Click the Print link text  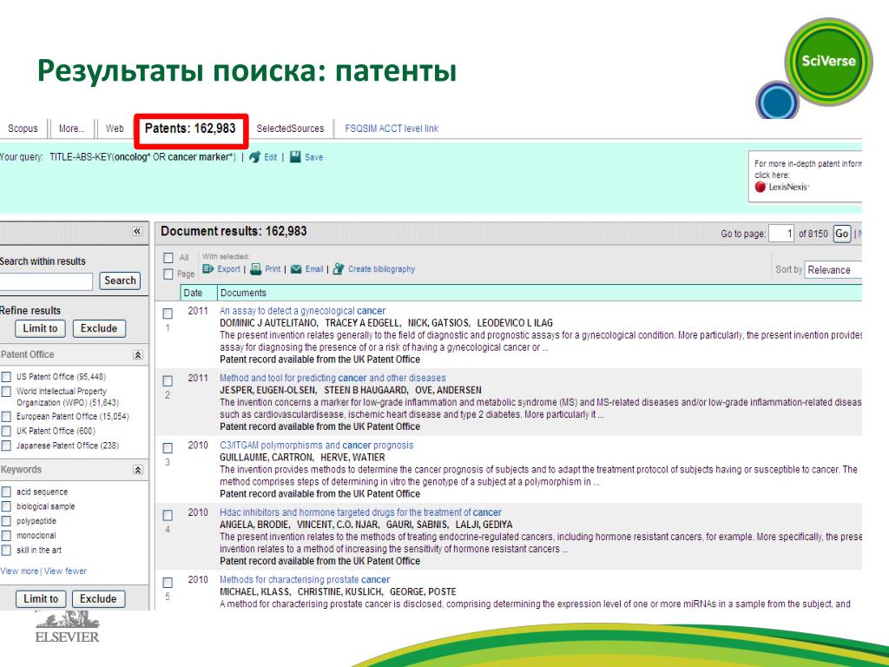coord(273,269)
